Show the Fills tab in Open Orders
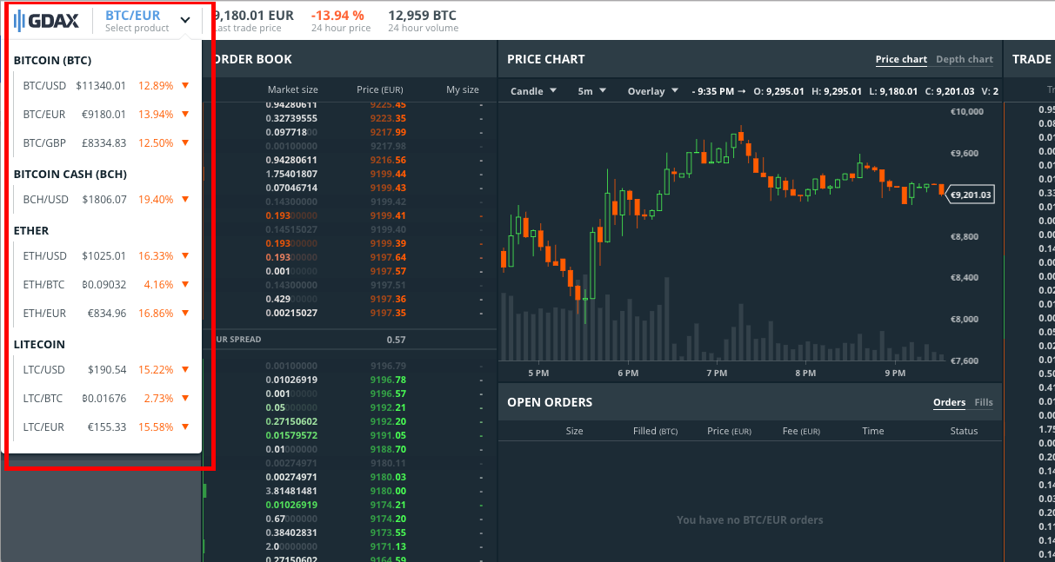The width and height of the screenshot is (1055, 562). click(x=984, y=402)
